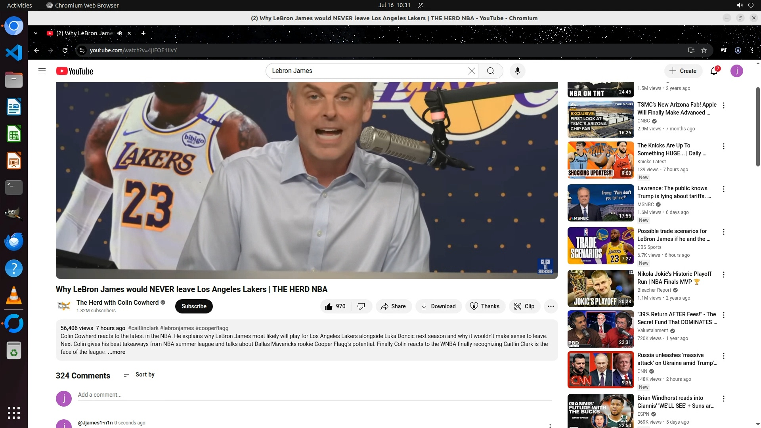This screenshot has width=761, height=428.
Task: Dislike the video with thumbs down
Action: click(x=361, y=306)
